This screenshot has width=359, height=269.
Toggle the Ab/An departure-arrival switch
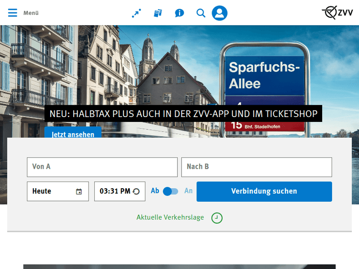pos(170,191)
